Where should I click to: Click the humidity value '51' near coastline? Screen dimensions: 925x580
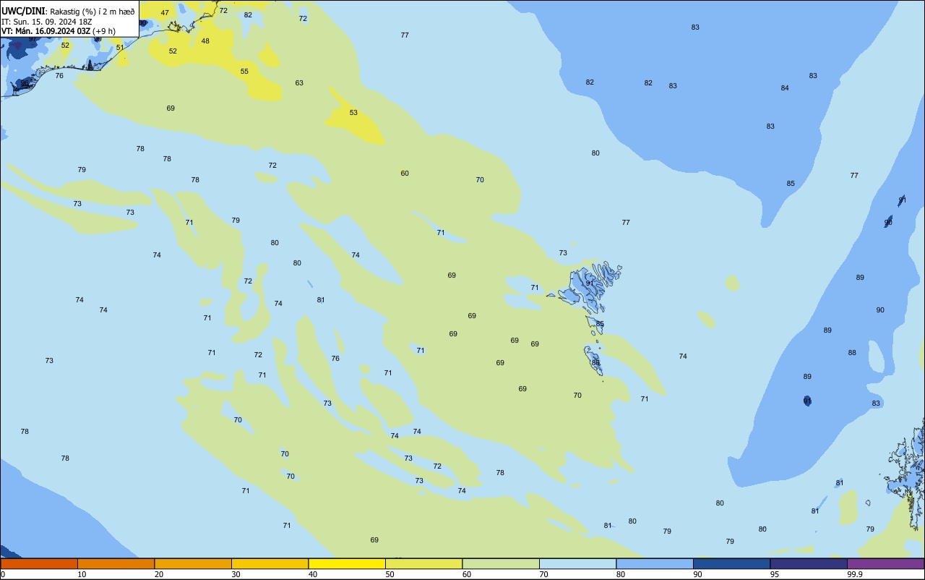[120, 48]
